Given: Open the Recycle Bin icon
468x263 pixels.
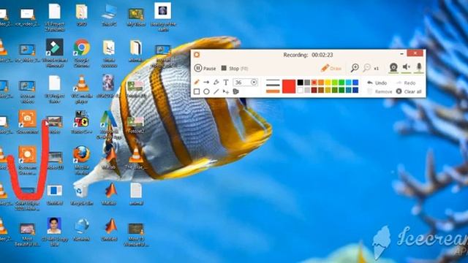Looking at the screenshot, I should point(81,194).
